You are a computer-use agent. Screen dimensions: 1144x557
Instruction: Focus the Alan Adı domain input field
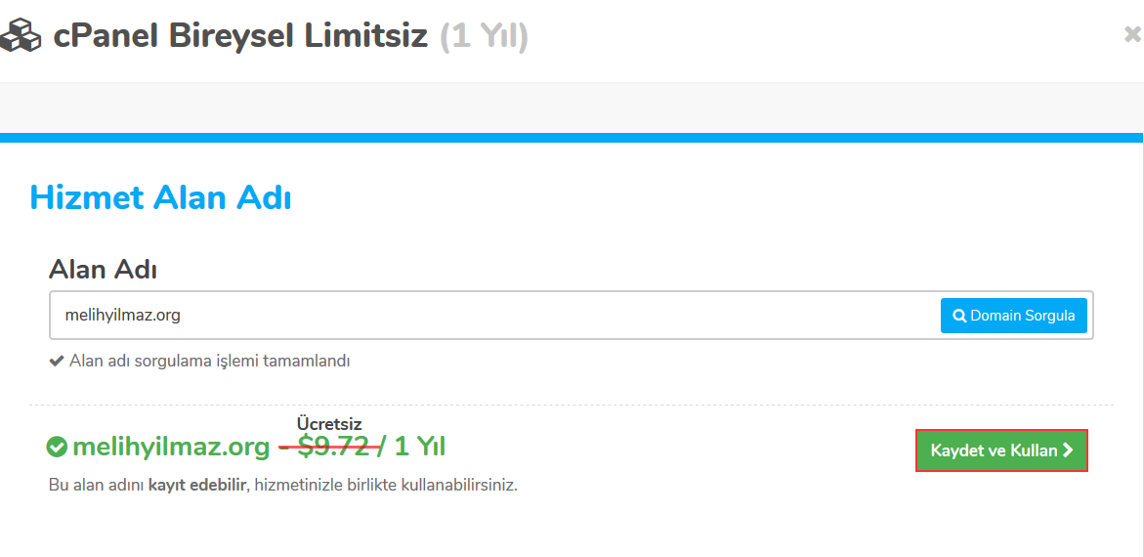tap(488, 316)
